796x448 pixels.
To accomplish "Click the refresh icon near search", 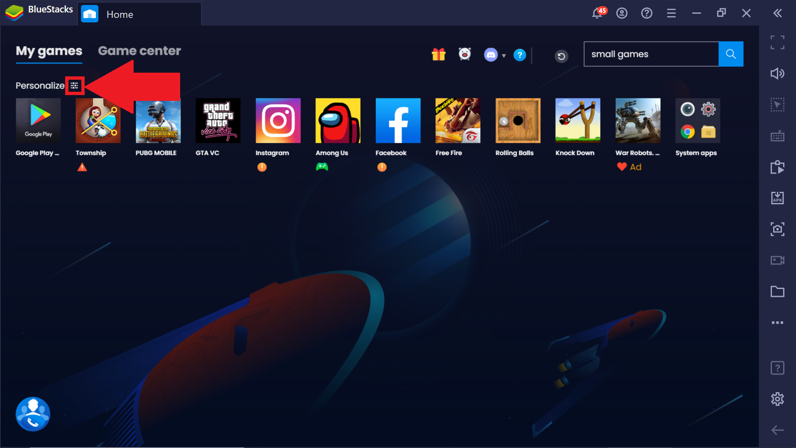I will (x=561, y=56).
